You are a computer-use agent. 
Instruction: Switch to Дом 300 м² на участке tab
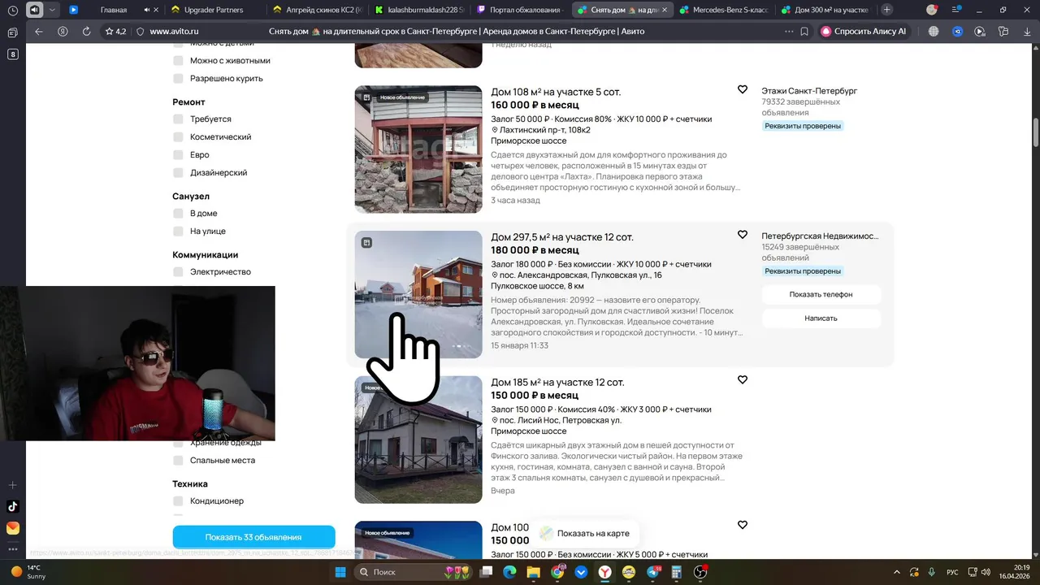825,10
